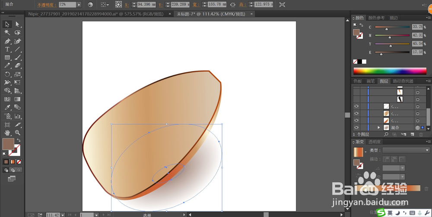Select the Mesh tool

tap(7, 99)
